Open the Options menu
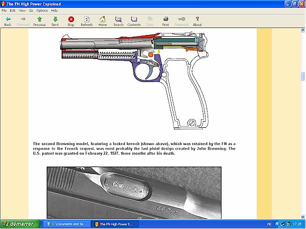Screen dimensions: 306x229 coord(42,11)
